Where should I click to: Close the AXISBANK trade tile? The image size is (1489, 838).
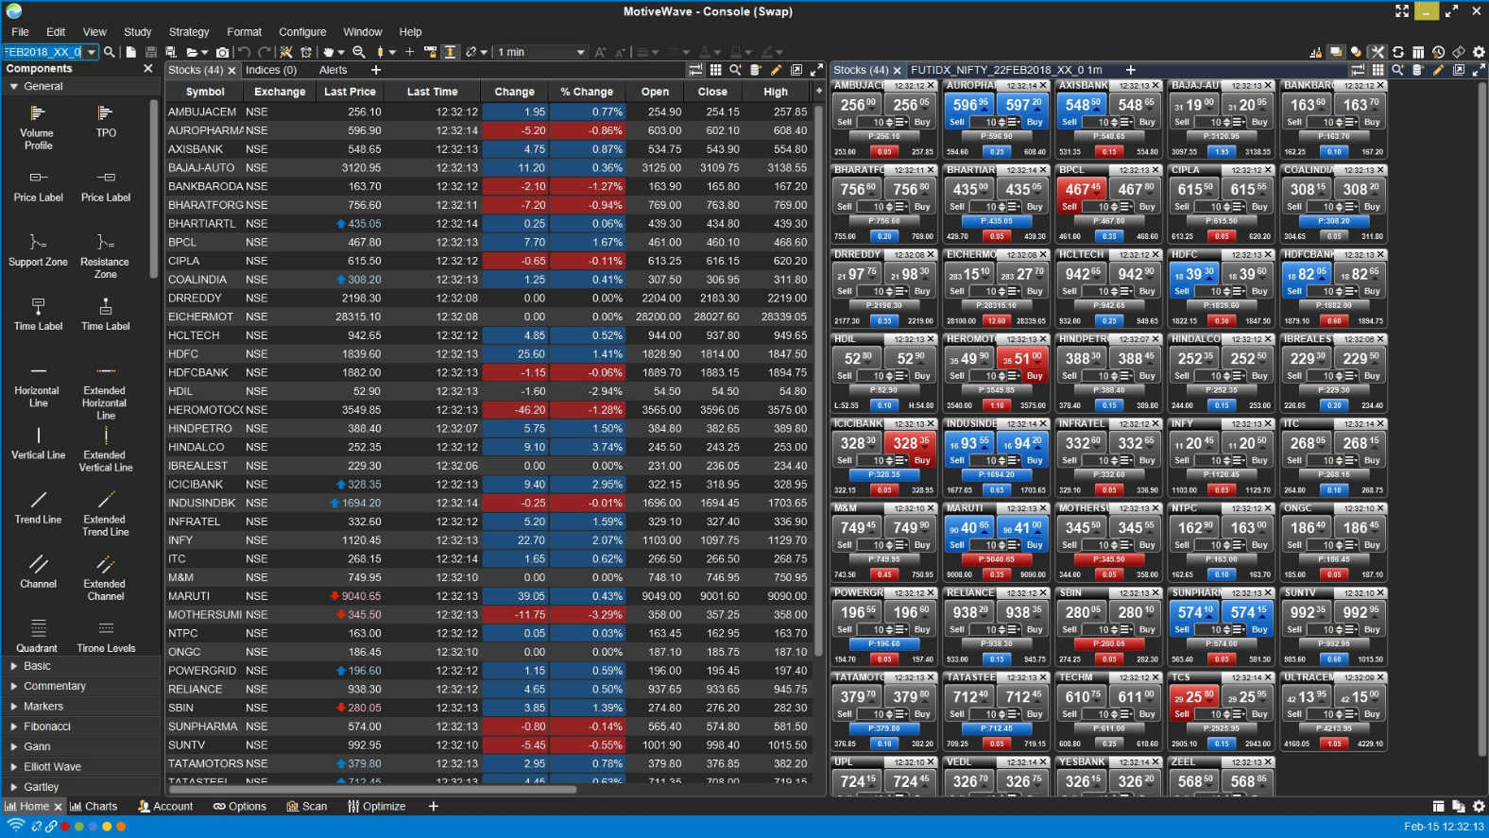coord(1155,86)
